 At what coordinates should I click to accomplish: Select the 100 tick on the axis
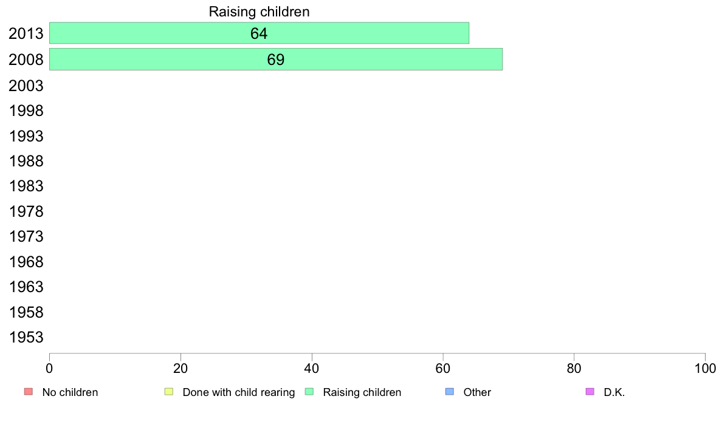705,368
